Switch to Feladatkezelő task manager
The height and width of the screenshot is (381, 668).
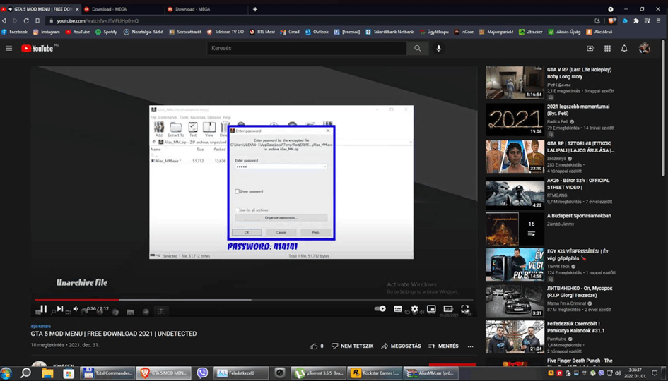tap(241, 373)
